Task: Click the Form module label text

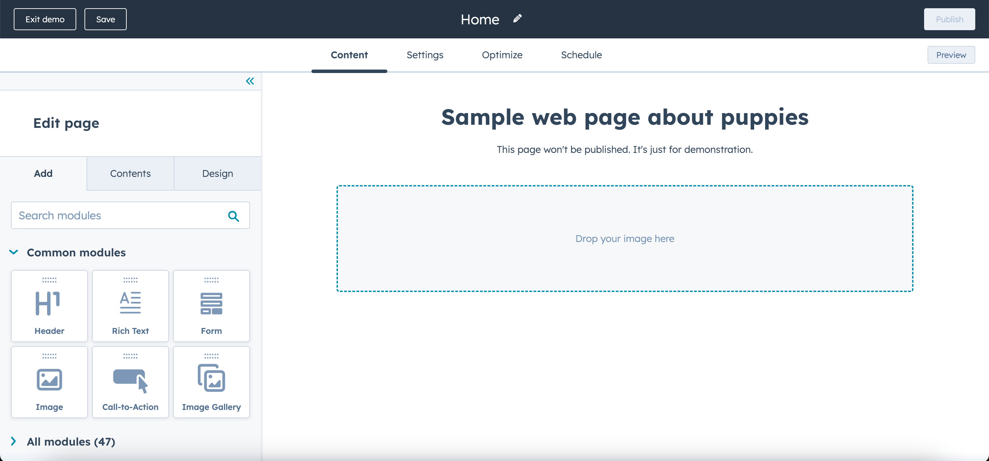Action: [211, 331]
